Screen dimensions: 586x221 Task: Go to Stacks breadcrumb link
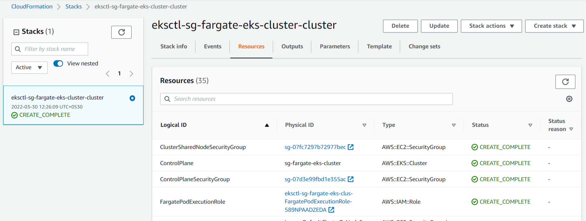click(x=74, y=6)
